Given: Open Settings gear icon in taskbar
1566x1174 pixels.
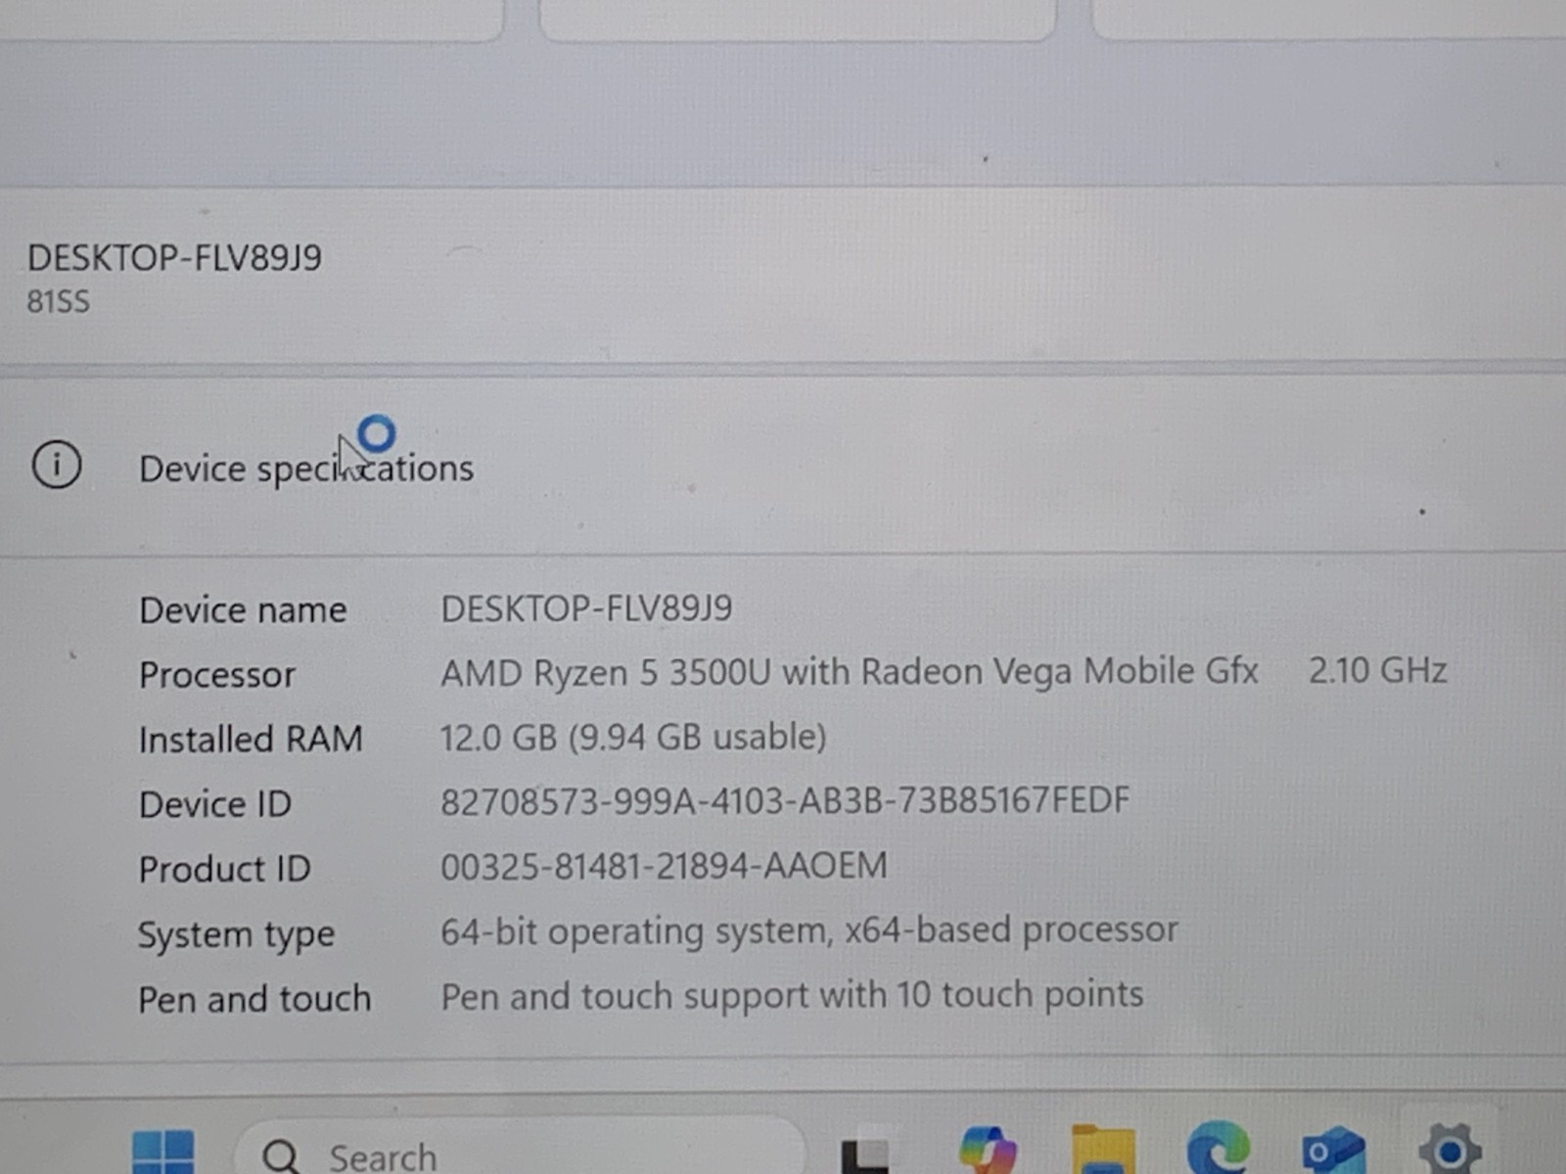Looking at the screenshot, I should [1450, 1149].
